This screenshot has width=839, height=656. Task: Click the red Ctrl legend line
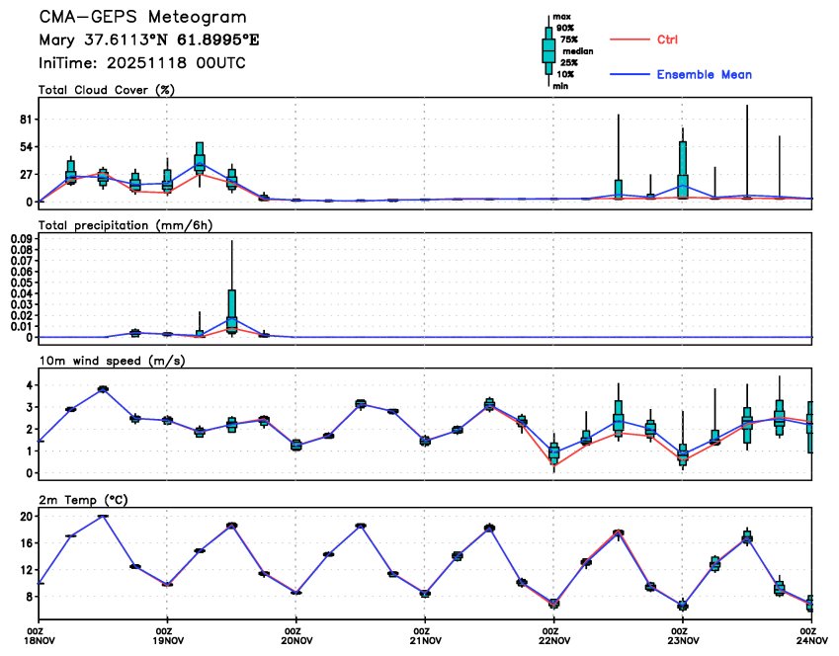pos(629,40)
